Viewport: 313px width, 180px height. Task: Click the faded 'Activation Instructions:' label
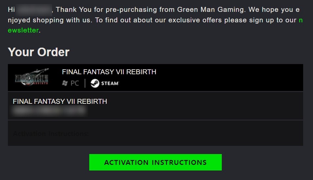point(51,133)
